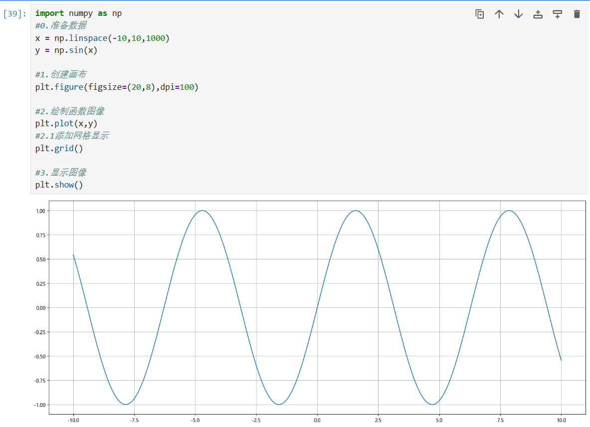Move cell down with the down arrow

pos(519,14)
